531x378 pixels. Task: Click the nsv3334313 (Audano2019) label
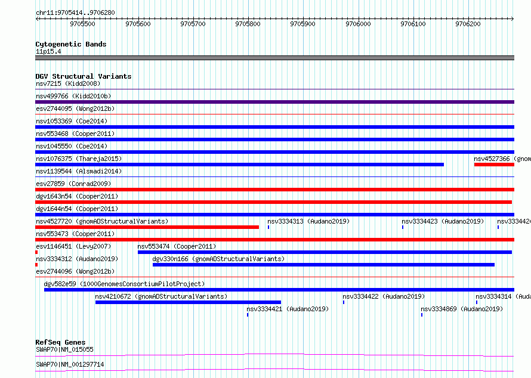point(308,221)
